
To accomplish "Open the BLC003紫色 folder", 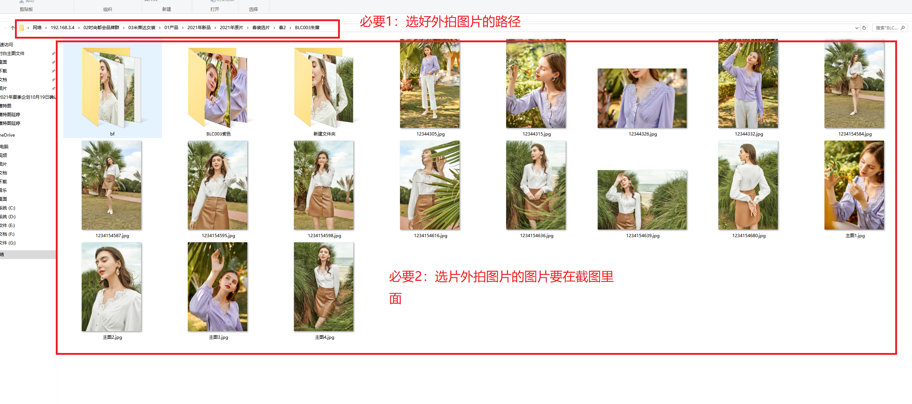I will pos(218,89).
